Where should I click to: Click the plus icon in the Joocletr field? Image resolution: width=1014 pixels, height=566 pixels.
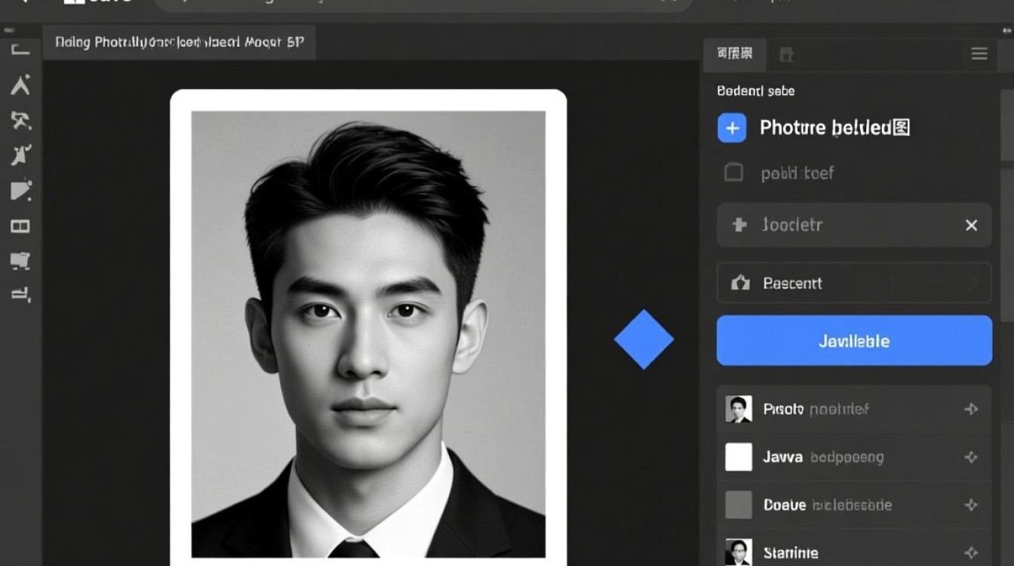click(x=739, y=225)
